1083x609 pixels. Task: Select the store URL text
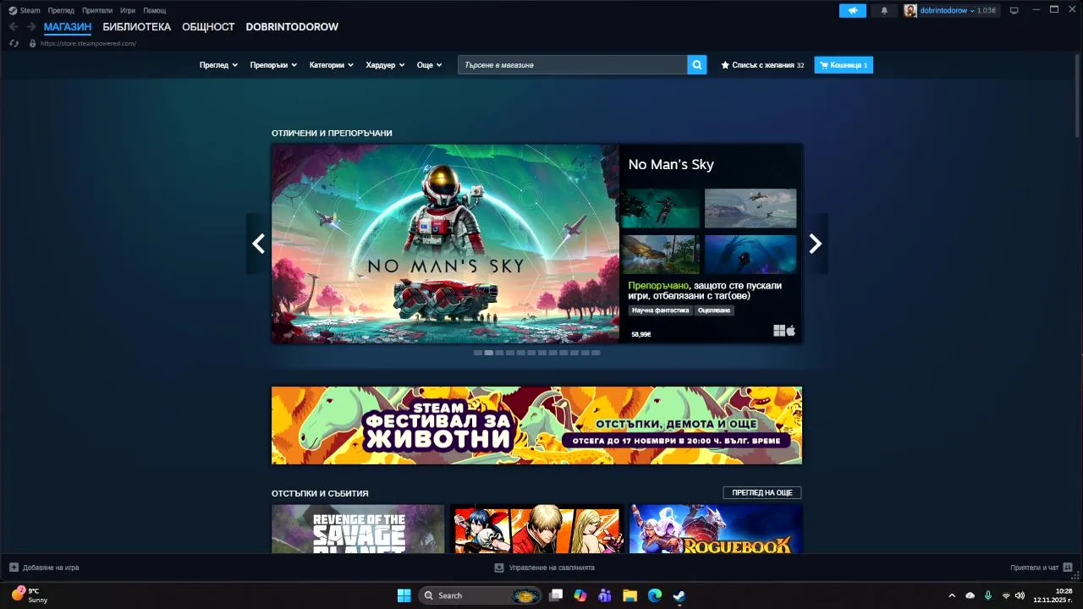(88, 43)
